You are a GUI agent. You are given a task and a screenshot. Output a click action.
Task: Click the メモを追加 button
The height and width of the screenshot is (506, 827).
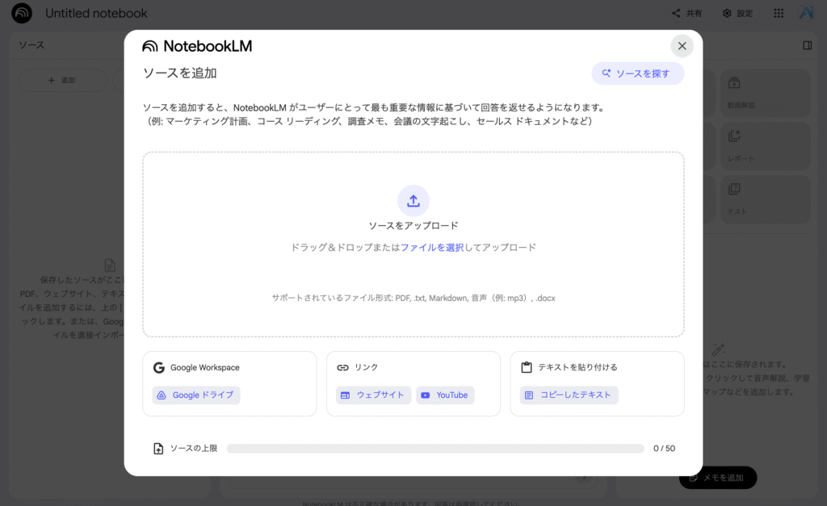[717, 478]
